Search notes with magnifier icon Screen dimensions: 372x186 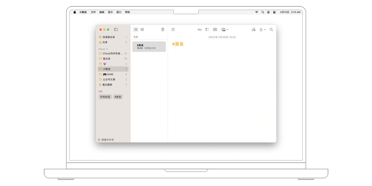(x=271, y=30)
